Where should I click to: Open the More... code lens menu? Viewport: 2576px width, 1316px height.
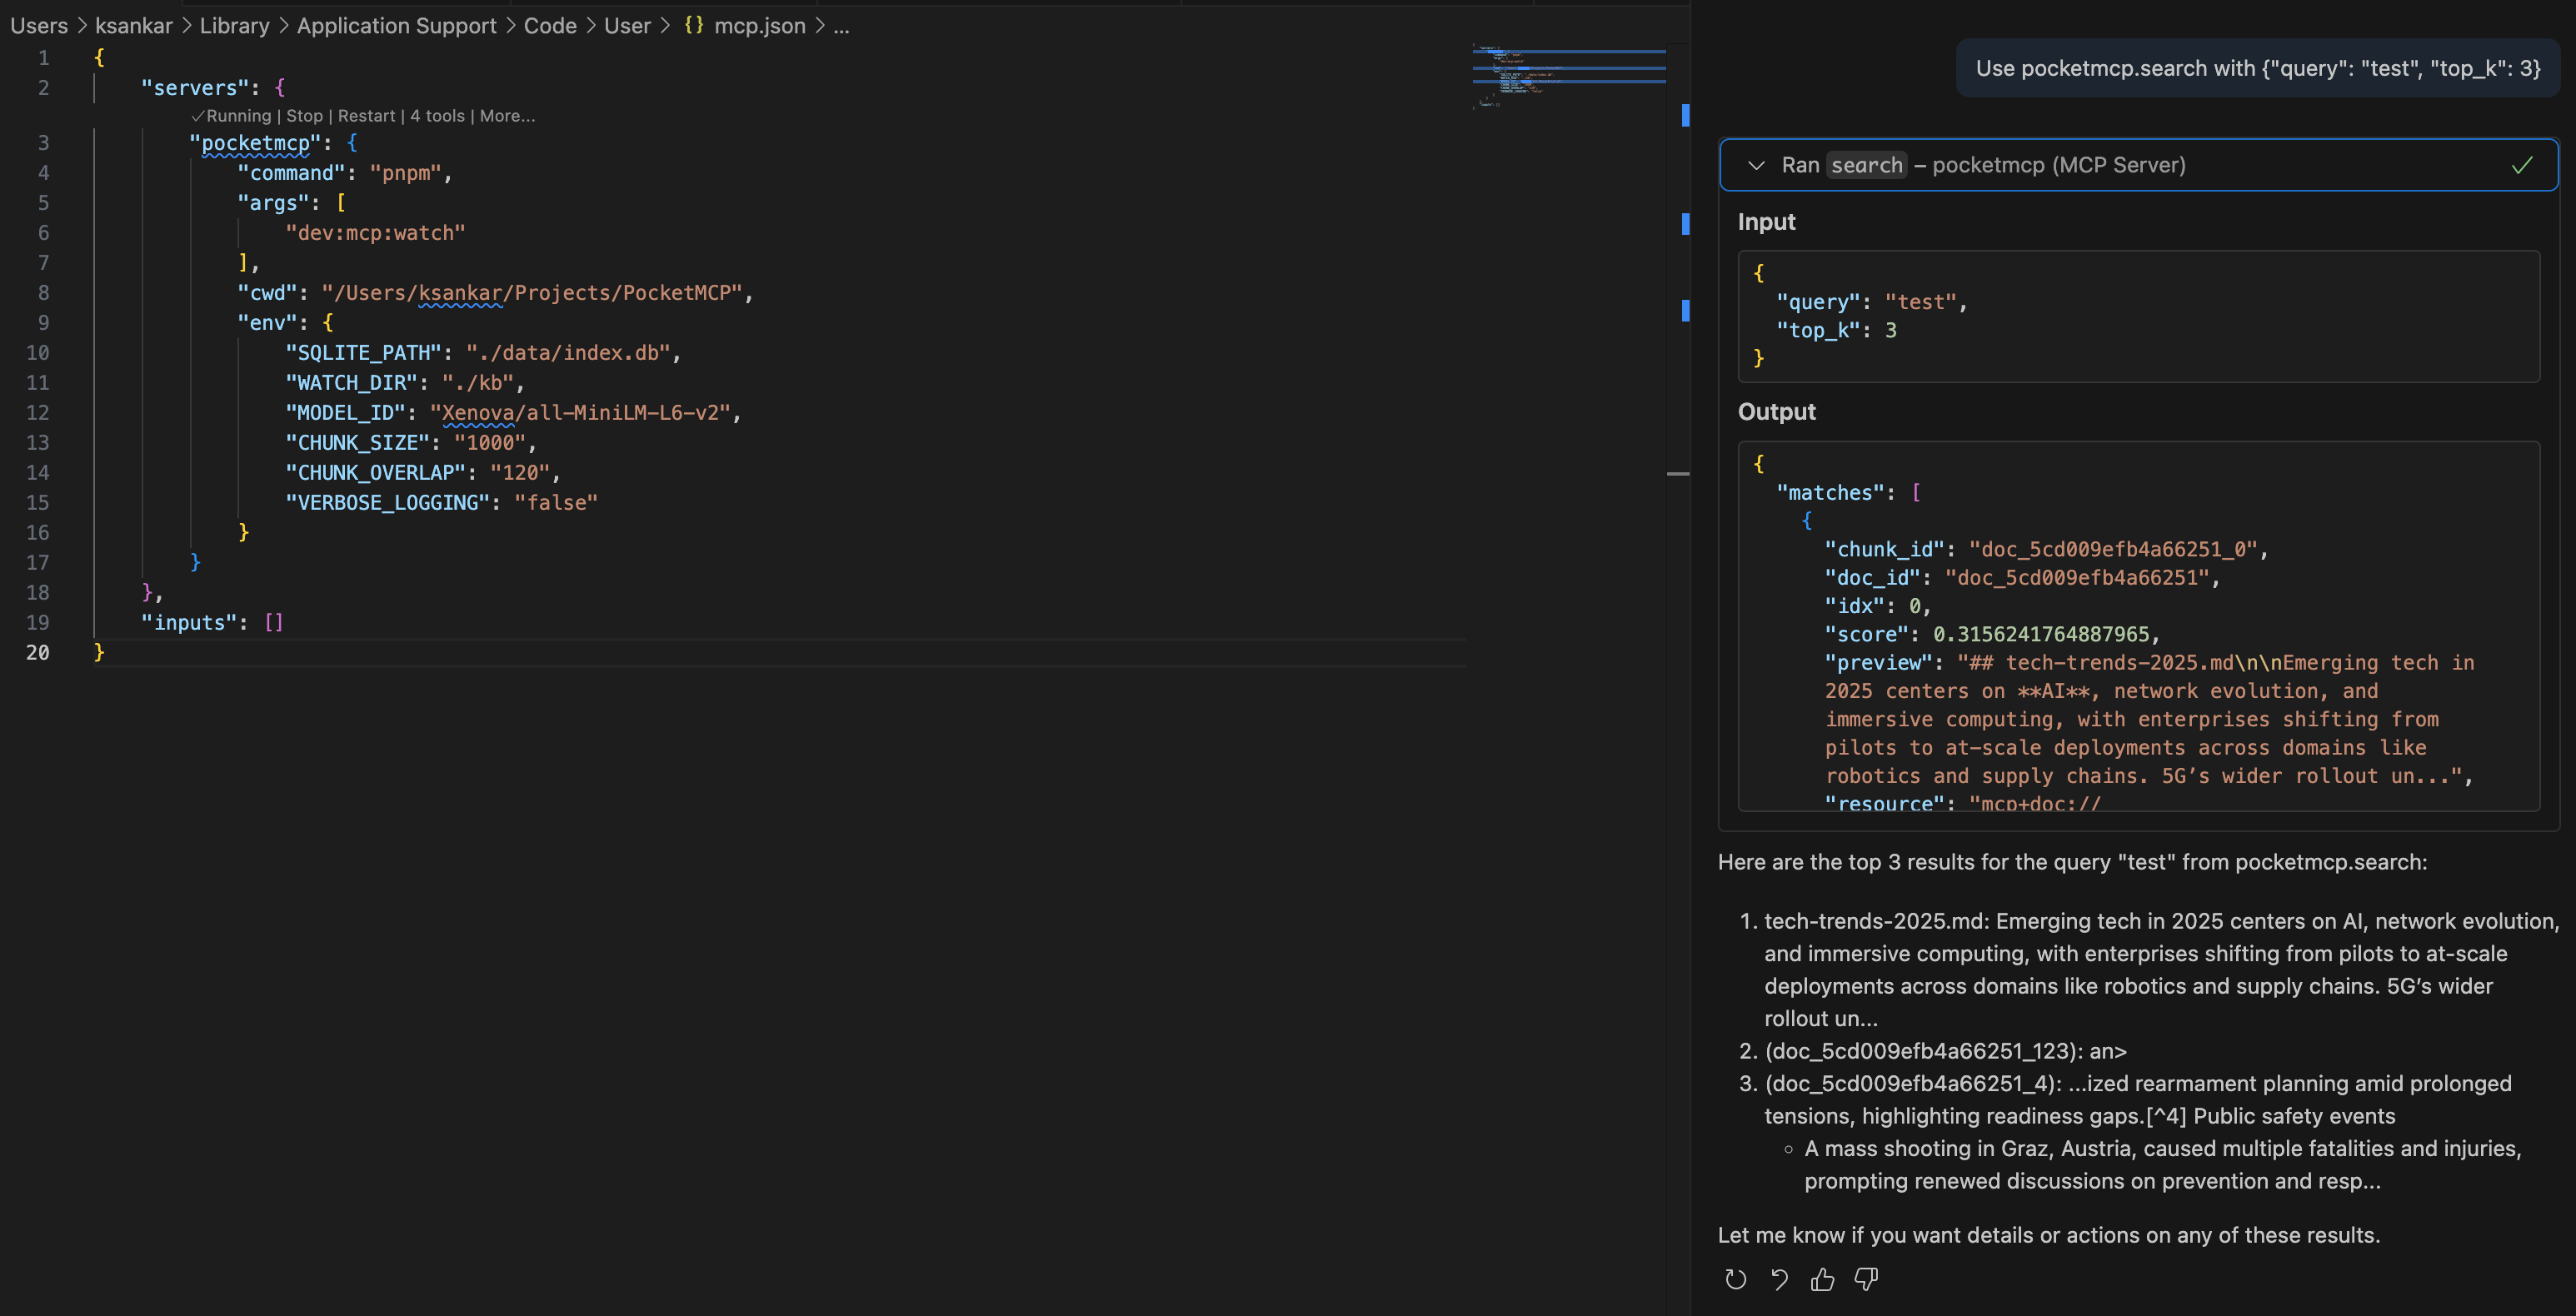pos(507,116)
